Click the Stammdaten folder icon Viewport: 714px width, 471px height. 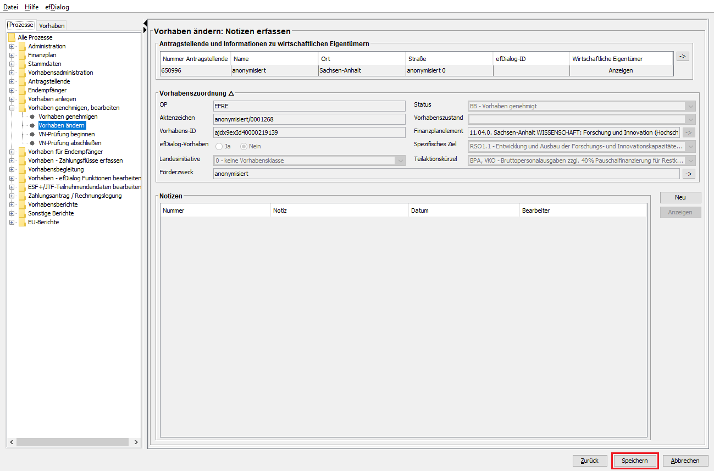(x=22, y=64)
